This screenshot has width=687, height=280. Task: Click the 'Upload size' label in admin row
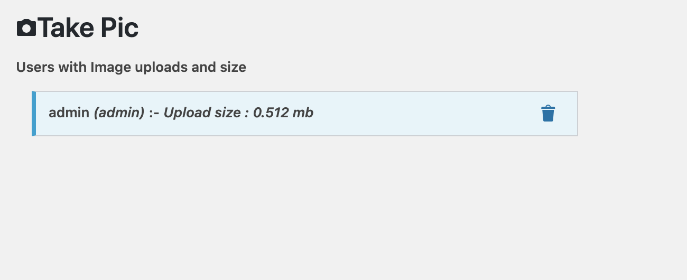tap(201, 113)
